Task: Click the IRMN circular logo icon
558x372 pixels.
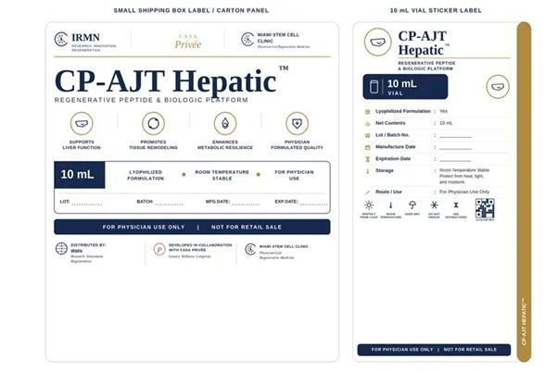Action: 61,40
